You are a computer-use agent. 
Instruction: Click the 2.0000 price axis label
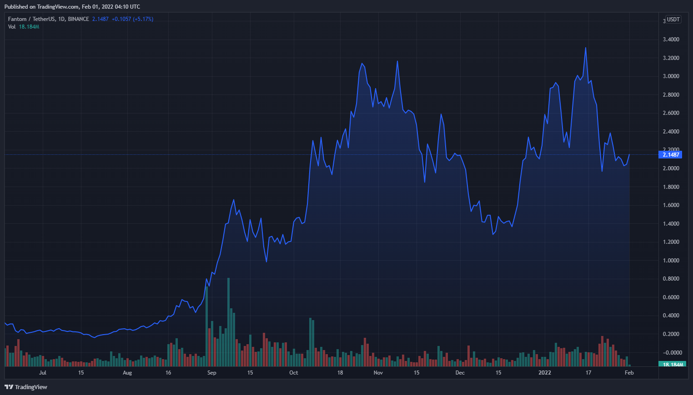(671, 168)
